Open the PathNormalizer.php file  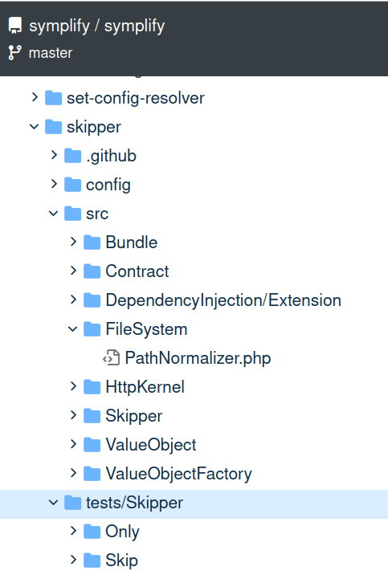tap(198, 358)
